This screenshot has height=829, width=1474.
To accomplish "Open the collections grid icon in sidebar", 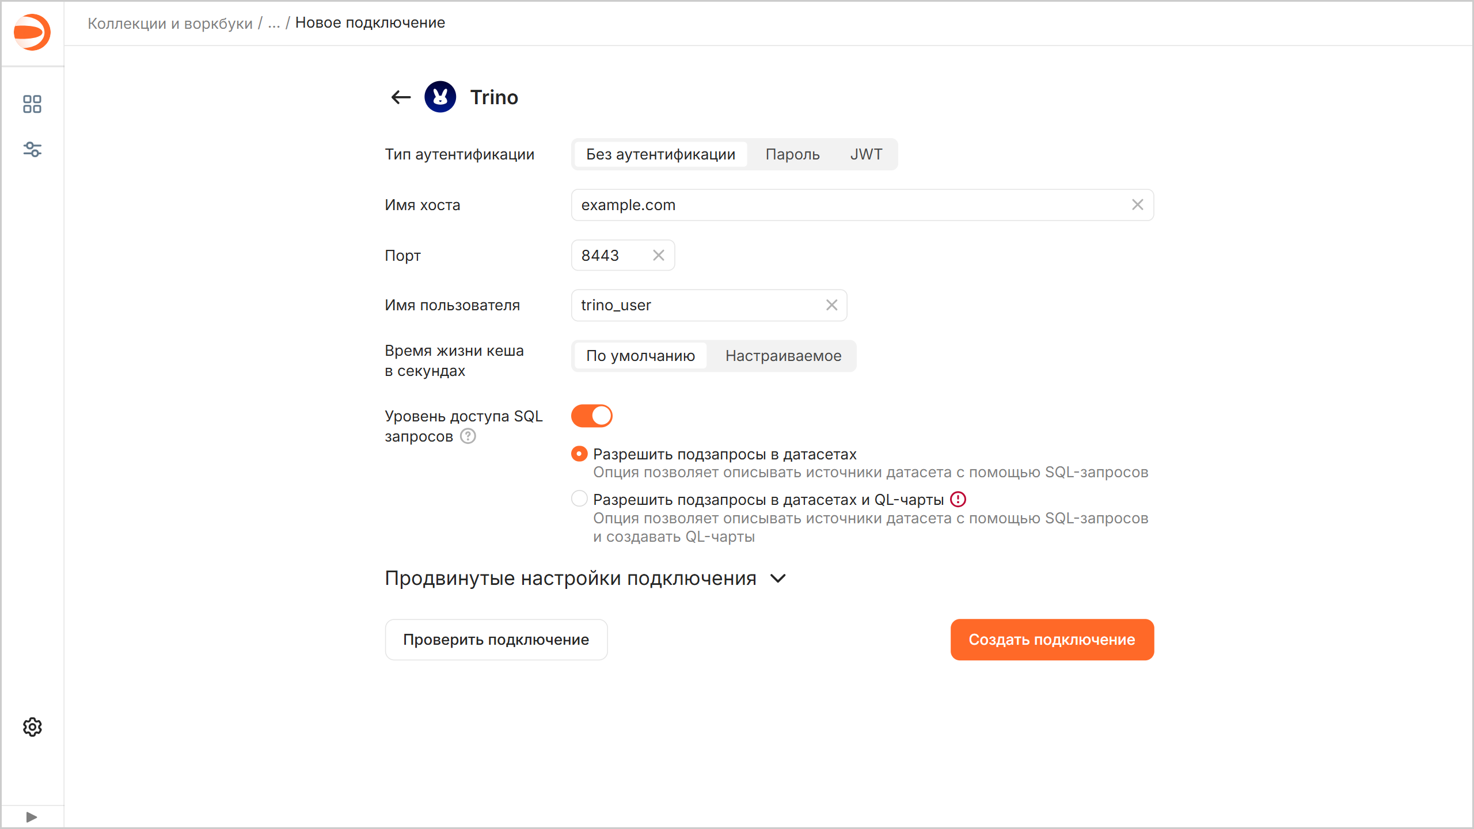I will (x=32, y=104).
